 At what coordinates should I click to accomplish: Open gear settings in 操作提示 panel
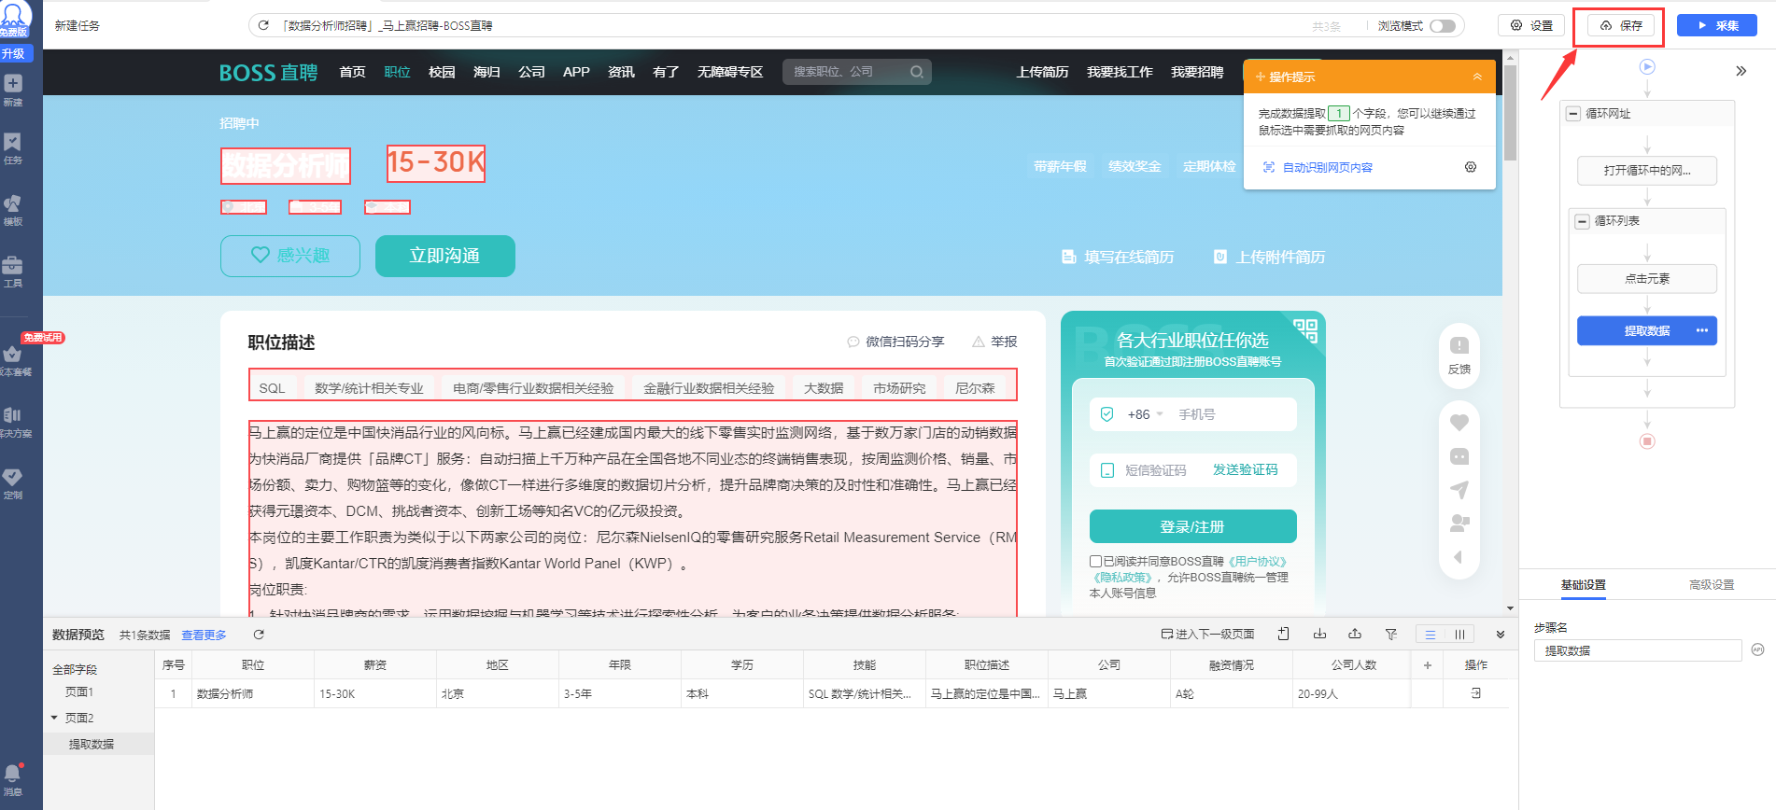coord(1471,167)
